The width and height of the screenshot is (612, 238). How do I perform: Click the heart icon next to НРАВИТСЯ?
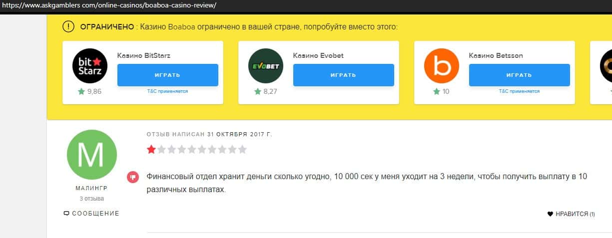[x=551, y=214]
